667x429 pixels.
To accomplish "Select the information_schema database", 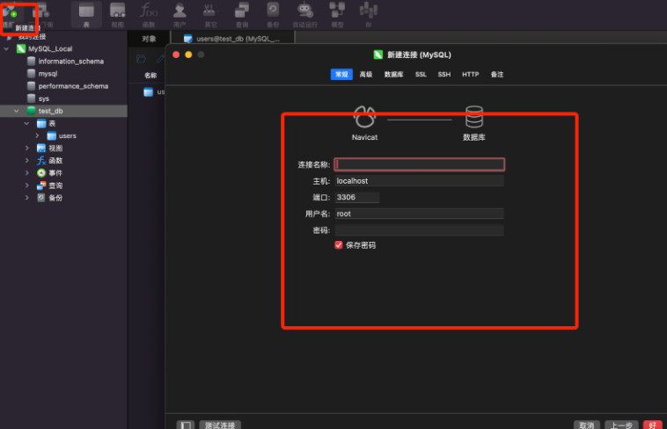I will (x=70, y=62).
